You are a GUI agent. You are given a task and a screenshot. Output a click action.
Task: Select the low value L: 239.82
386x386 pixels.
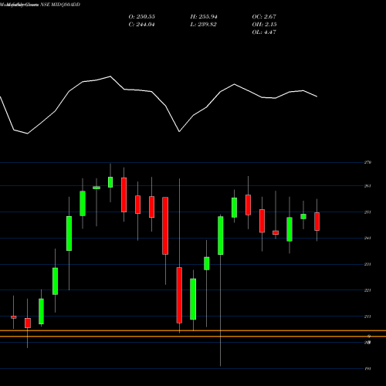click(203, 25)
